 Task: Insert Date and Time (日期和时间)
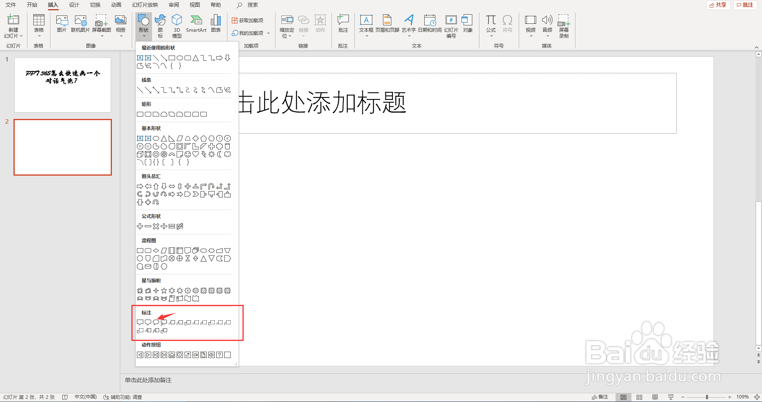[430, 24]
